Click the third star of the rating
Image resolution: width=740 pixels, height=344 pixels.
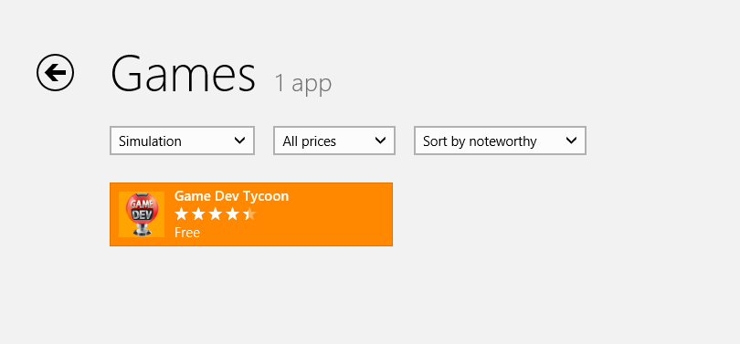(x=216, y=214)
